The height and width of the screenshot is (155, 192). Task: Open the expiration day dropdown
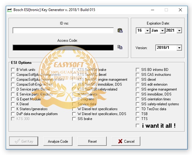(147, 30)
